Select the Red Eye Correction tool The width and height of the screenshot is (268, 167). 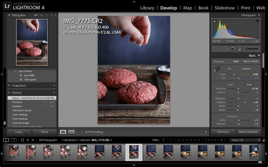click(232, 49)
